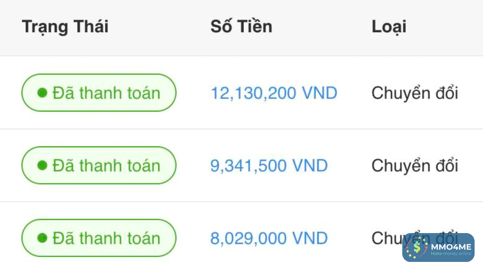Select 'Chuyển đổi' type in 12,130,200 VND row
This screenshot has width=483, height=267.
point(415,93)
